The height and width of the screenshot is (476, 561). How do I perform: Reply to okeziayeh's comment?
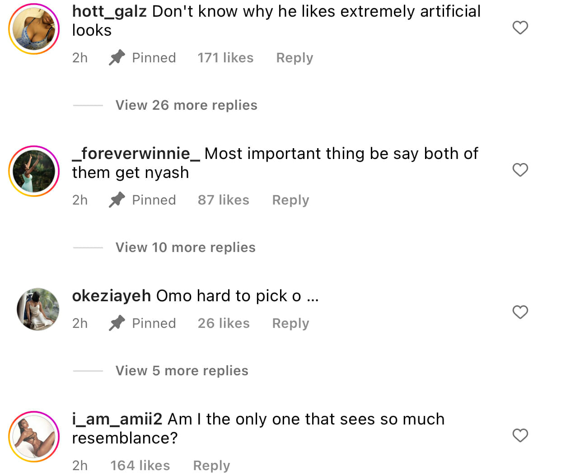pyautogui.click(x=290, y=323)
